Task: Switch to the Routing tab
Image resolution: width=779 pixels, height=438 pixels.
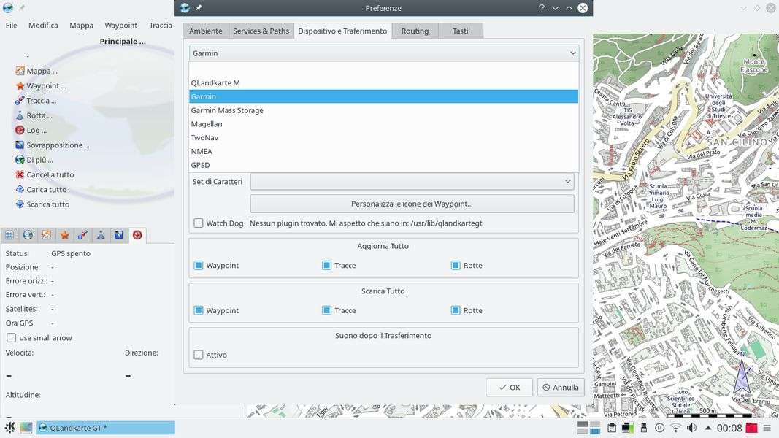Action: 415,31
